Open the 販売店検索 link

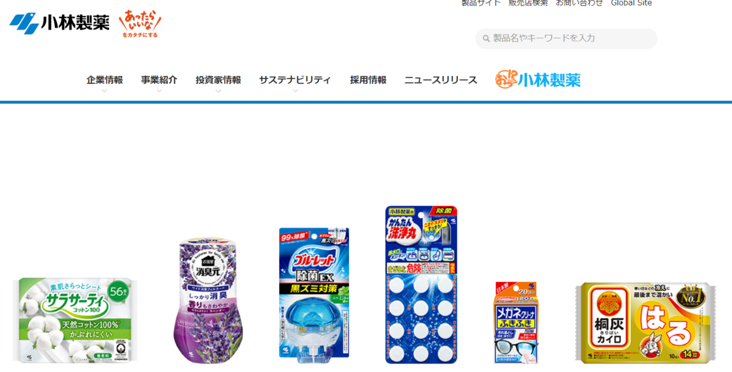[528, 3]
